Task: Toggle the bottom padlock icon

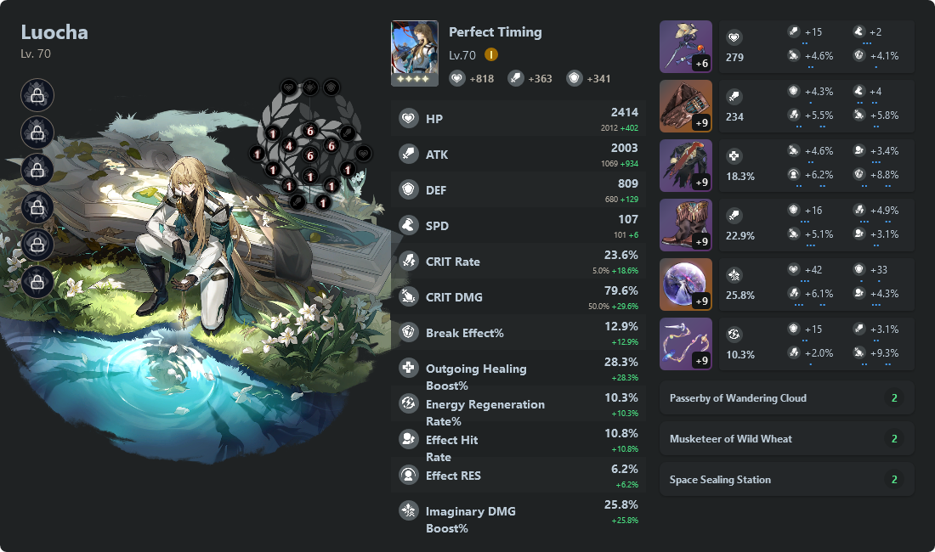Action: pos(37,282)
